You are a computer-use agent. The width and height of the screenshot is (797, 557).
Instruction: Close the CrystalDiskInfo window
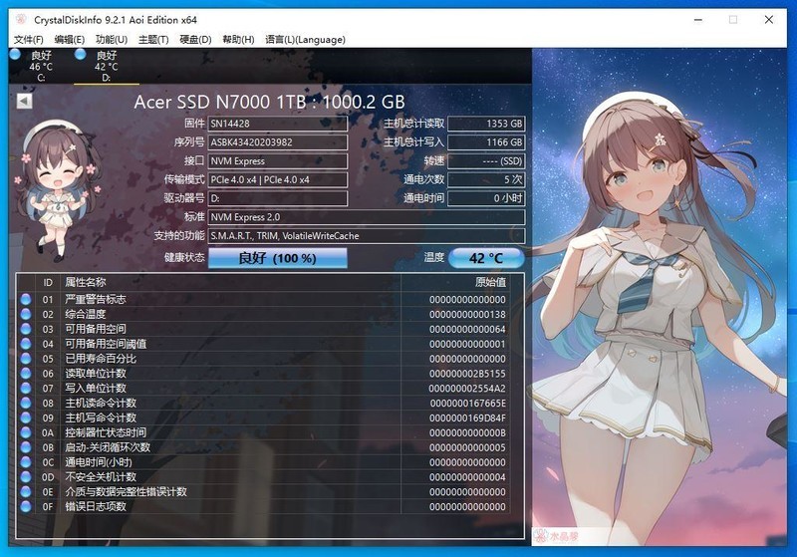pyautogui.click(x=769, y=20)
